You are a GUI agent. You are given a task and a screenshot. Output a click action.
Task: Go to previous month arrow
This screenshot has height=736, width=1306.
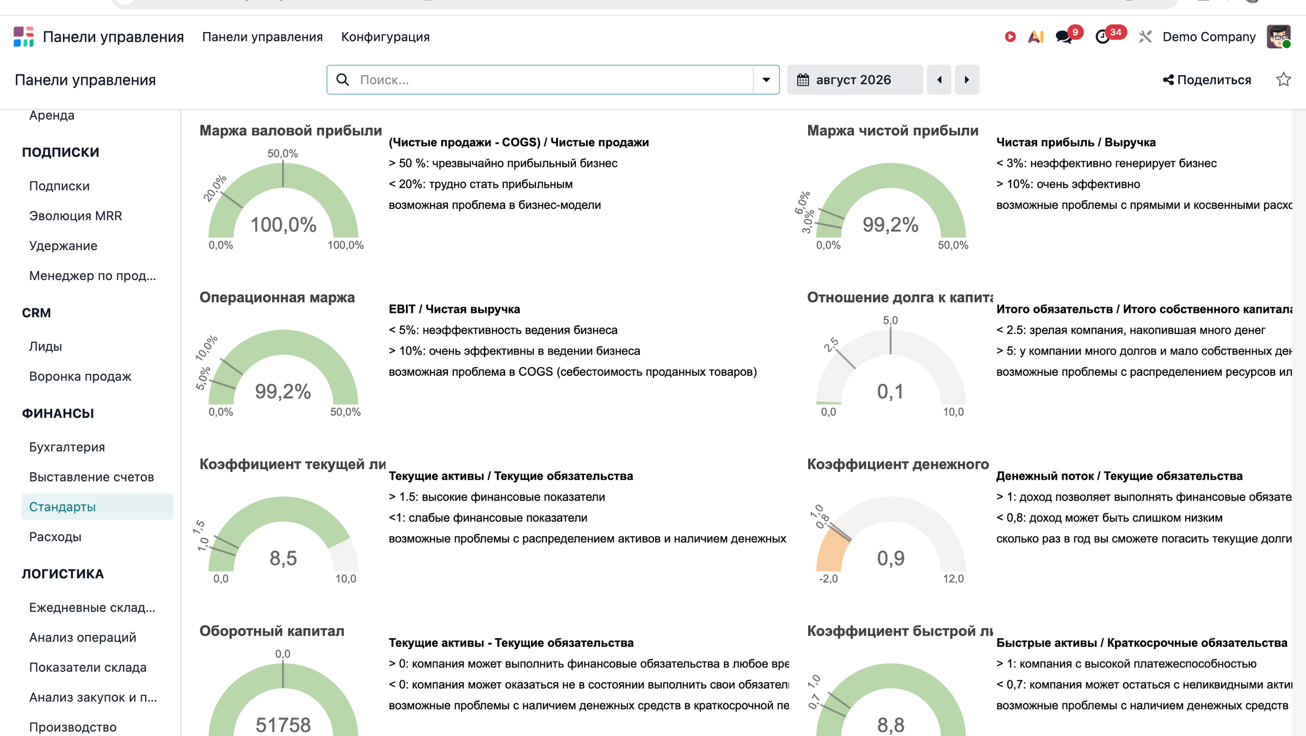click(939, 80)
